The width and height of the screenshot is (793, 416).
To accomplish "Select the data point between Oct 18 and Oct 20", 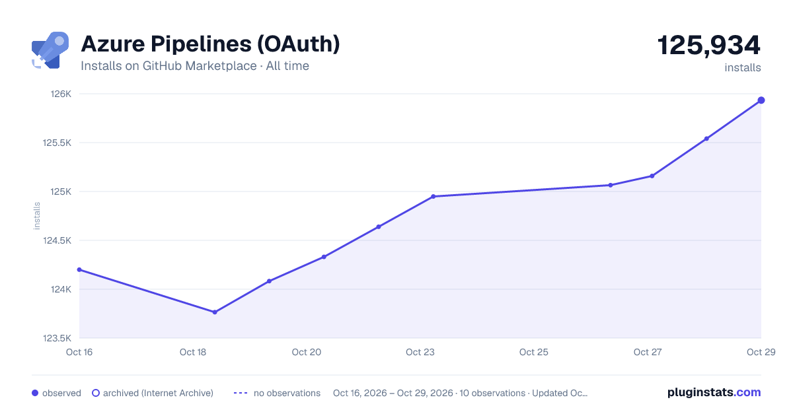I will 269,281.
